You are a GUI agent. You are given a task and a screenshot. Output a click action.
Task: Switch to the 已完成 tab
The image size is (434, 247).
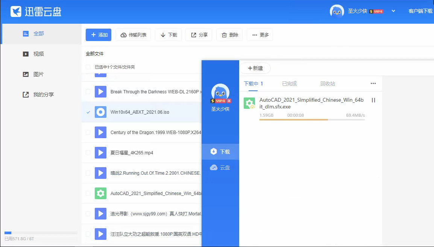(289, 84)
